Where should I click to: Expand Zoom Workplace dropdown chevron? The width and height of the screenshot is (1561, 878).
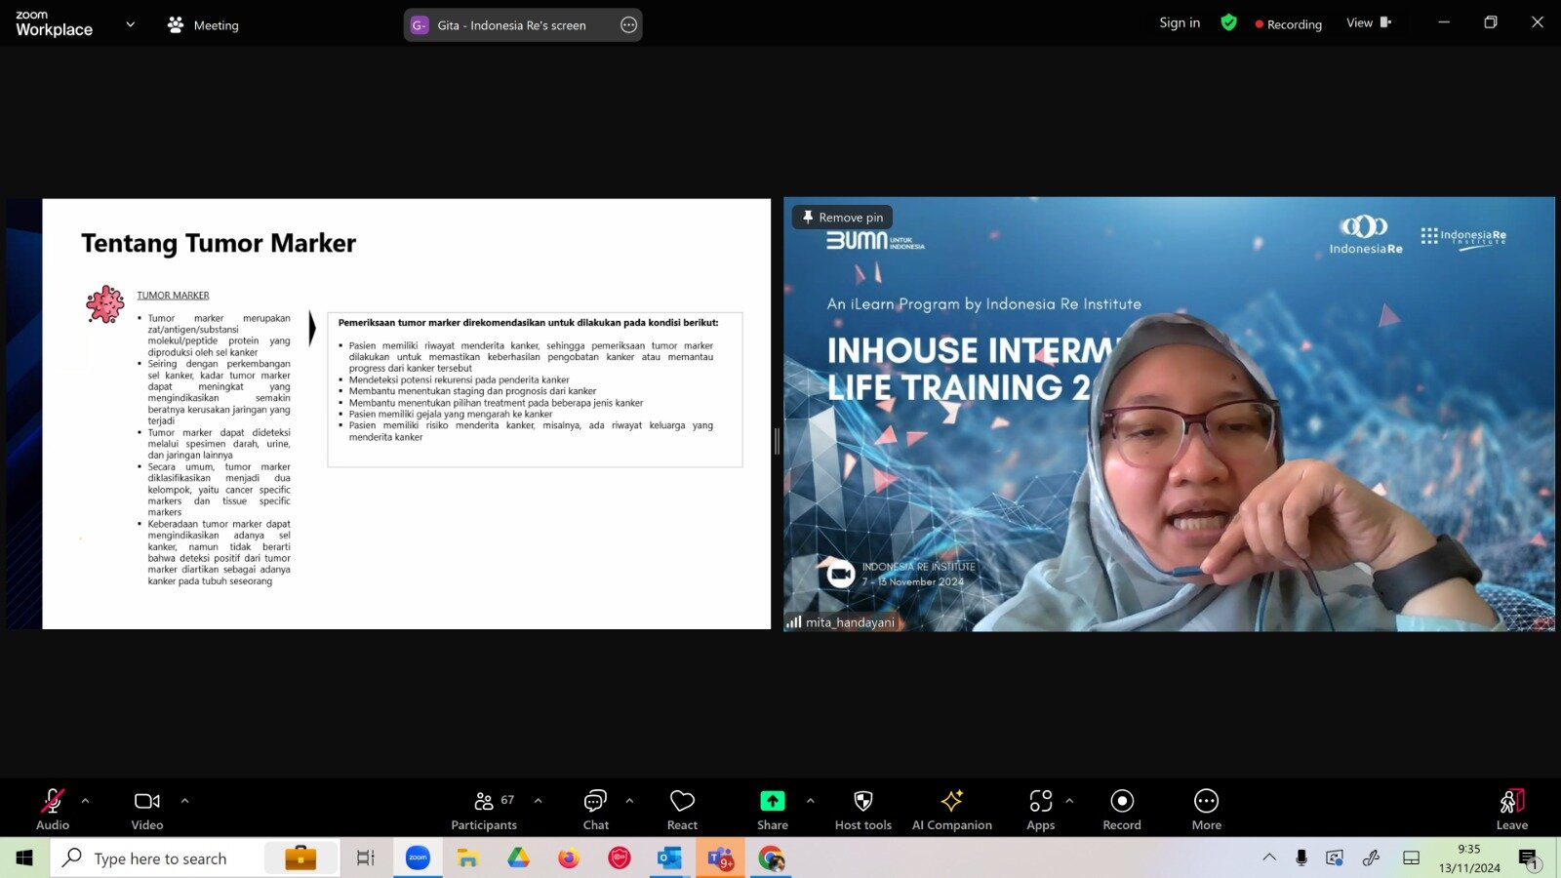tap(131, 24)
